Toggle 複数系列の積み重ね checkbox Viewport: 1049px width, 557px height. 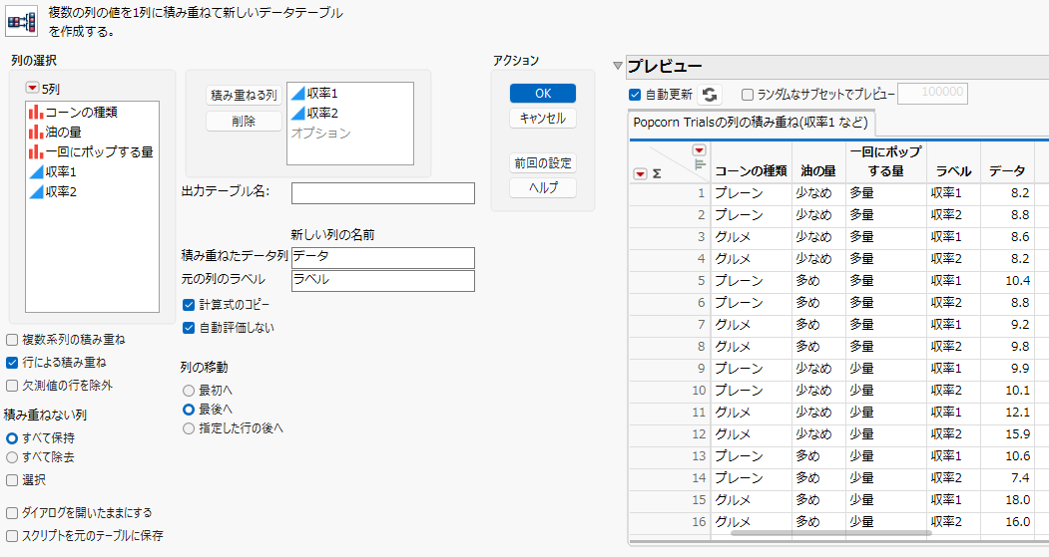[12, 340]
